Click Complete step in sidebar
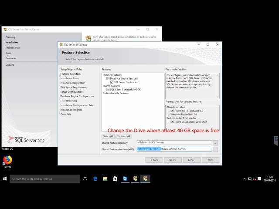Screen dimensions: 279x209 tap(66, 114)
